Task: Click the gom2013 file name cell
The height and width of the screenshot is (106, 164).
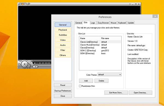Action: coord(105,51)
